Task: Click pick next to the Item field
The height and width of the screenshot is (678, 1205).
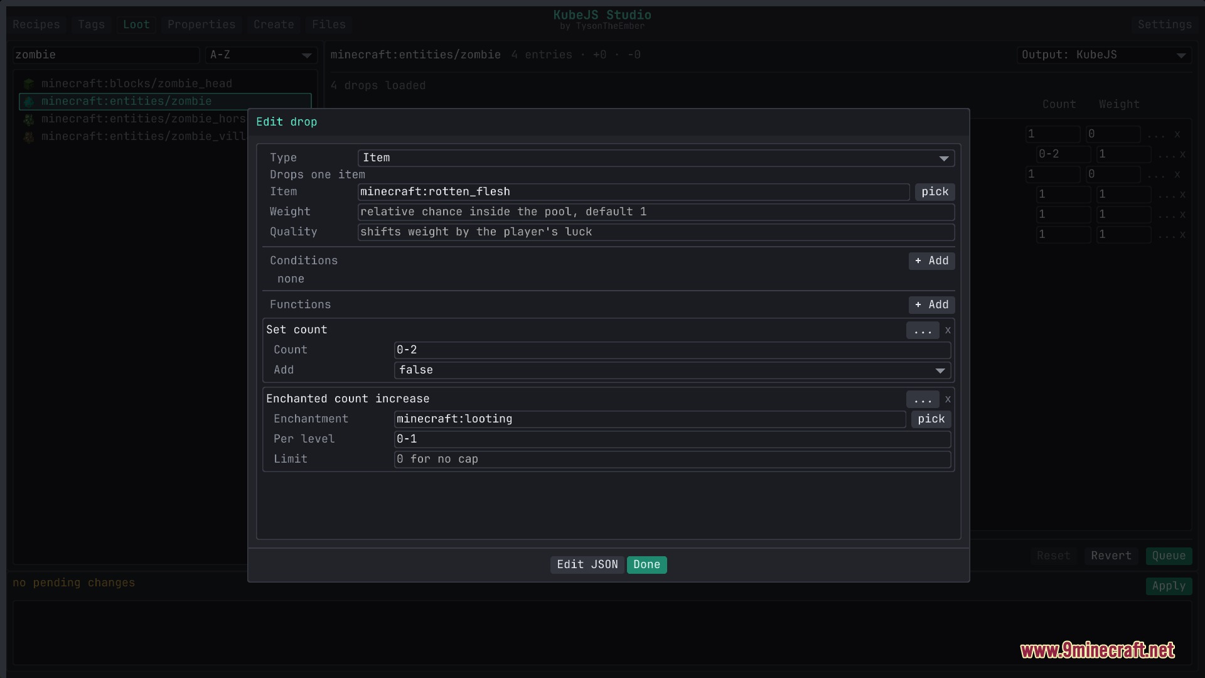Action: point(935,192)
